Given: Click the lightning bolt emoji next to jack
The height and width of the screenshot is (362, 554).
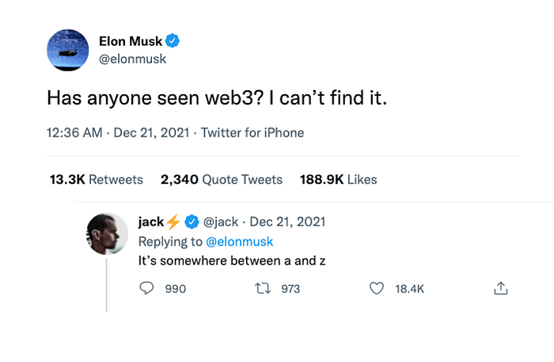Looking at the screenshot, I should pyautogui.click(x=174, y=222).
